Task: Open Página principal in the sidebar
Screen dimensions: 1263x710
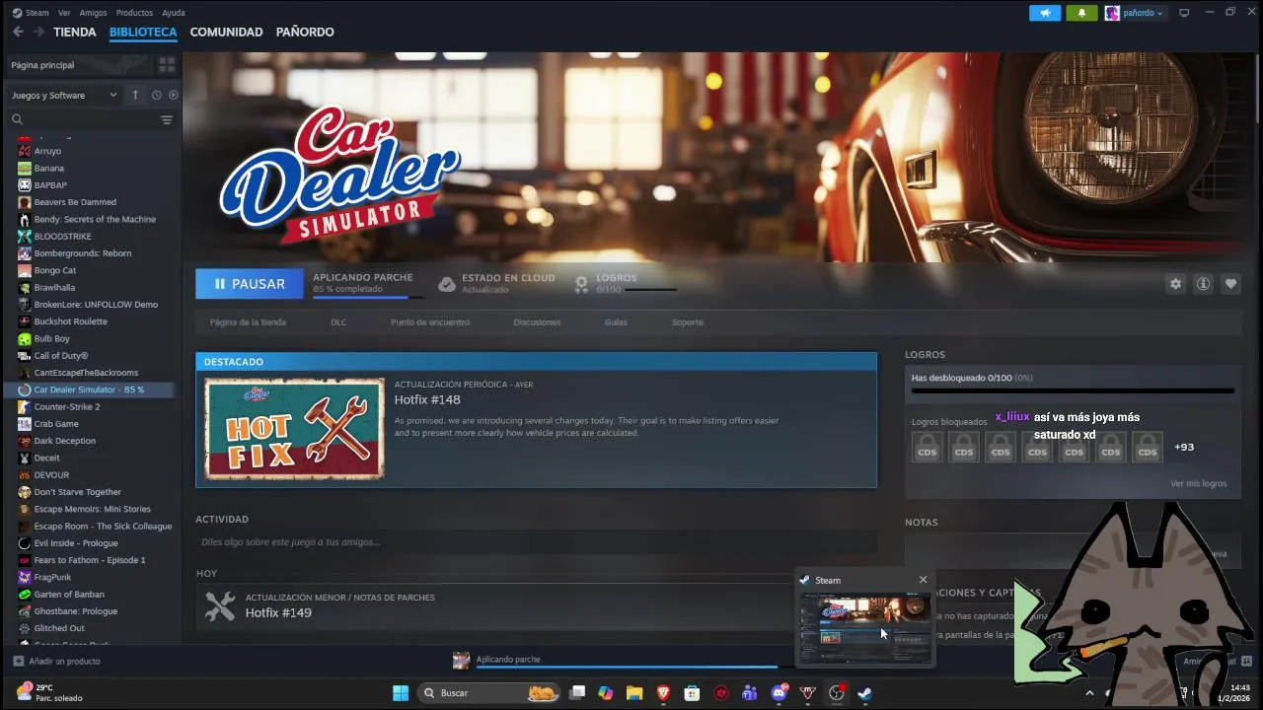Action: [42, 64]
